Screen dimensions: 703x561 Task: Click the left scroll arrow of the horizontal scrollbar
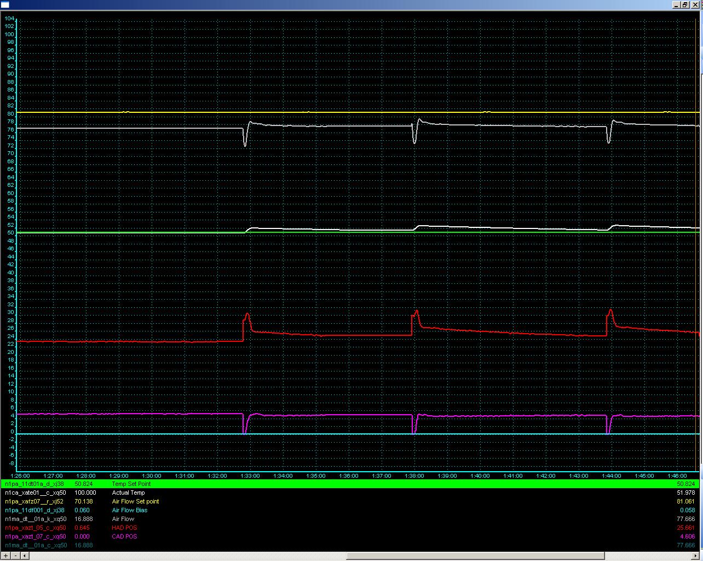pyautogui.click(x=25, y=556)
